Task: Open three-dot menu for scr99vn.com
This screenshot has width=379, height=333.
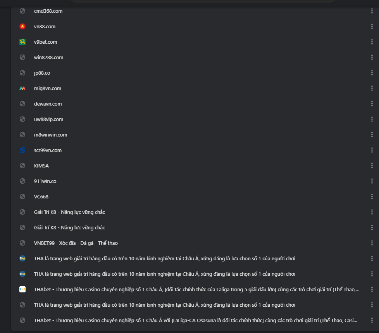Action: click(372, 150)
